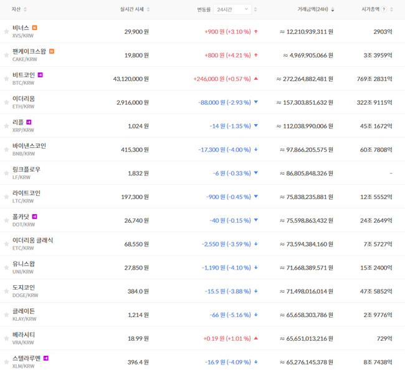Sort by 시가총액 column arrows

pos(391,9)
